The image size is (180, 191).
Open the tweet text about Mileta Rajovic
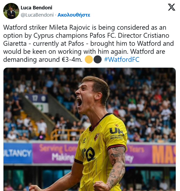point(89,43)
